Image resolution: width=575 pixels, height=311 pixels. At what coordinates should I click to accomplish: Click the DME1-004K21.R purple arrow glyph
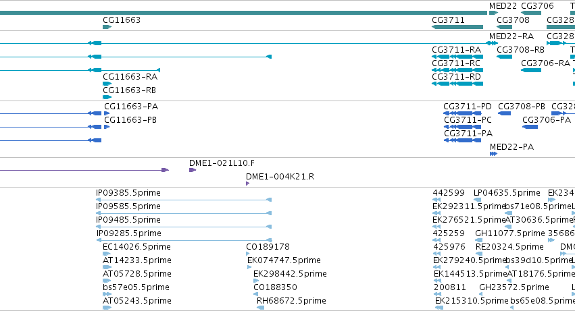[247, 184]
